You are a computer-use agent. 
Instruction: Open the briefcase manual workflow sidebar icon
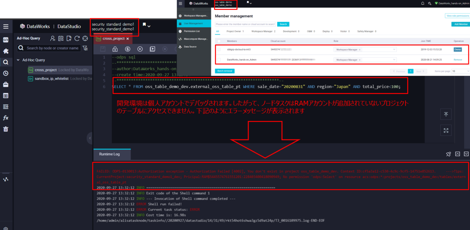point(5,84)
